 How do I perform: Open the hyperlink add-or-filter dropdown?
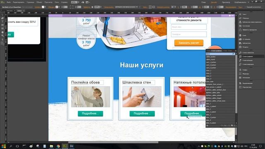coord(126,7)
